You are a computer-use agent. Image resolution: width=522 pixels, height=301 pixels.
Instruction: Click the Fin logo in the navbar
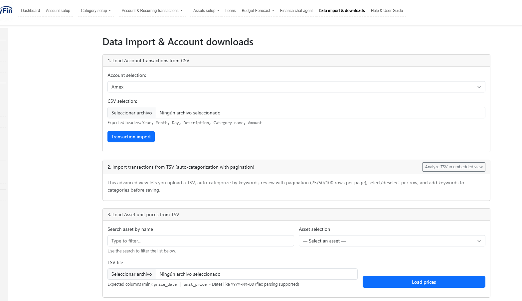(6, 10)
